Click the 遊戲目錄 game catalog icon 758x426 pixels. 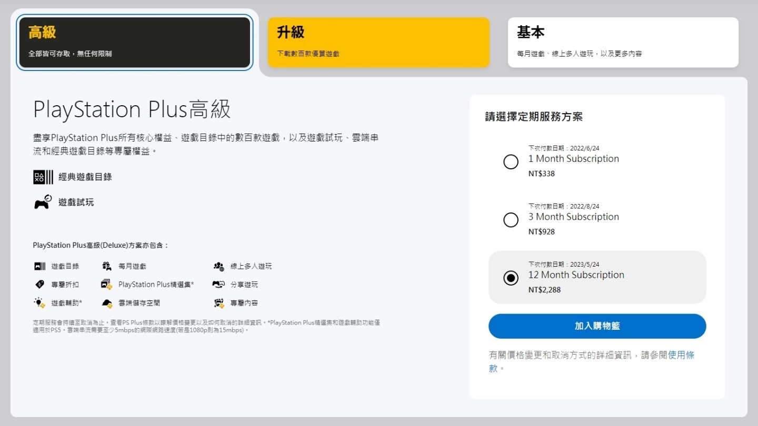tap(39, 266)
